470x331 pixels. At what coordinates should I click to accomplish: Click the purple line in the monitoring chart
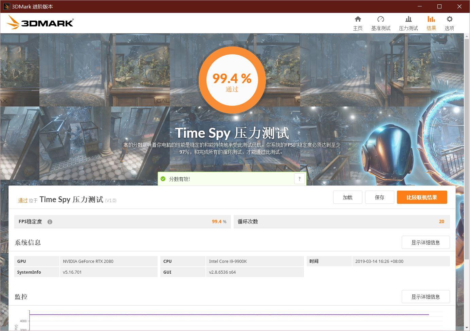click(x=229, y=315)
